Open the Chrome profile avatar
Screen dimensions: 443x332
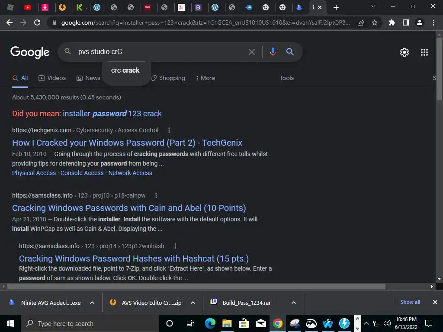coord(420,22)
